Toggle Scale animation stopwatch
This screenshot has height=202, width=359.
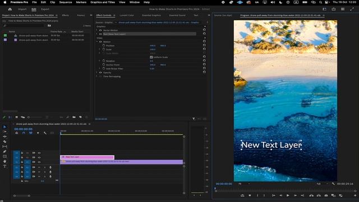click(x=104, y=49)
